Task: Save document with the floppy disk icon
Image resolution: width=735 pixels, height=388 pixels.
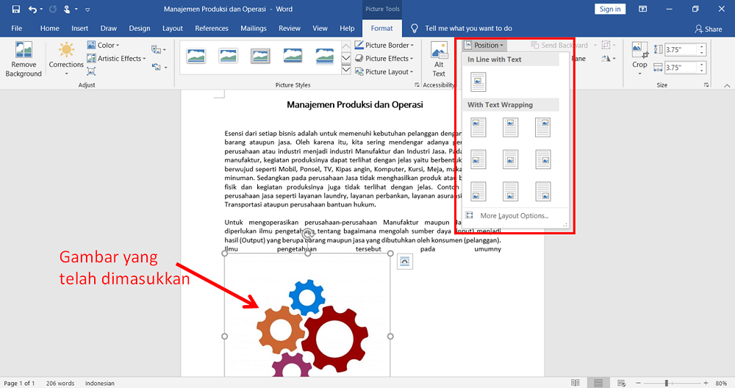Action: click(16, 9)
